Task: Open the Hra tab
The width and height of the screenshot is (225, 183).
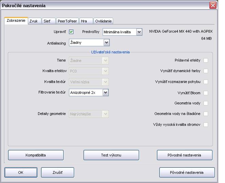Action: (x=86, y=21)
